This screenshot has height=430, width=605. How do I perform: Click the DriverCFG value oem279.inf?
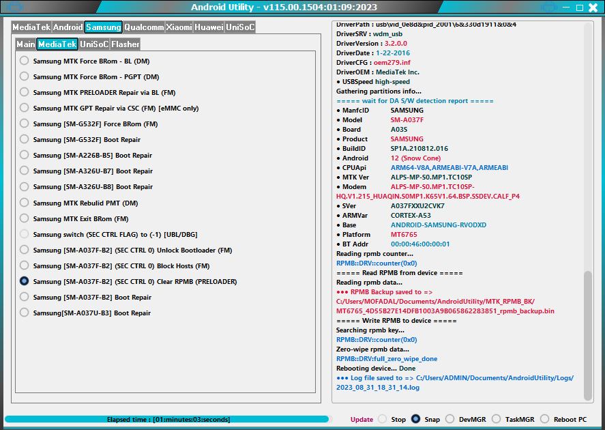[392, 62]
